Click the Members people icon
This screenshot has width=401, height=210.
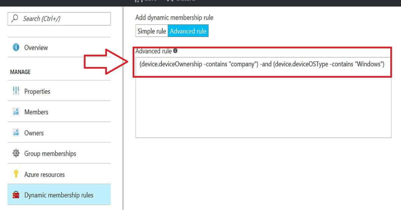[16, 112]
